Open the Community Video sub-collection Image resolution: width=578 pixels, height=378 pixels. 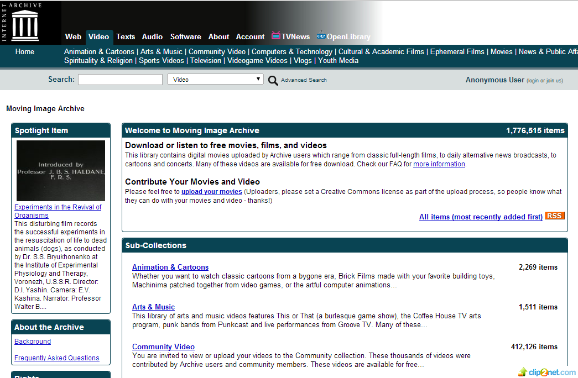pyautogui.click(x=163, y=347)
